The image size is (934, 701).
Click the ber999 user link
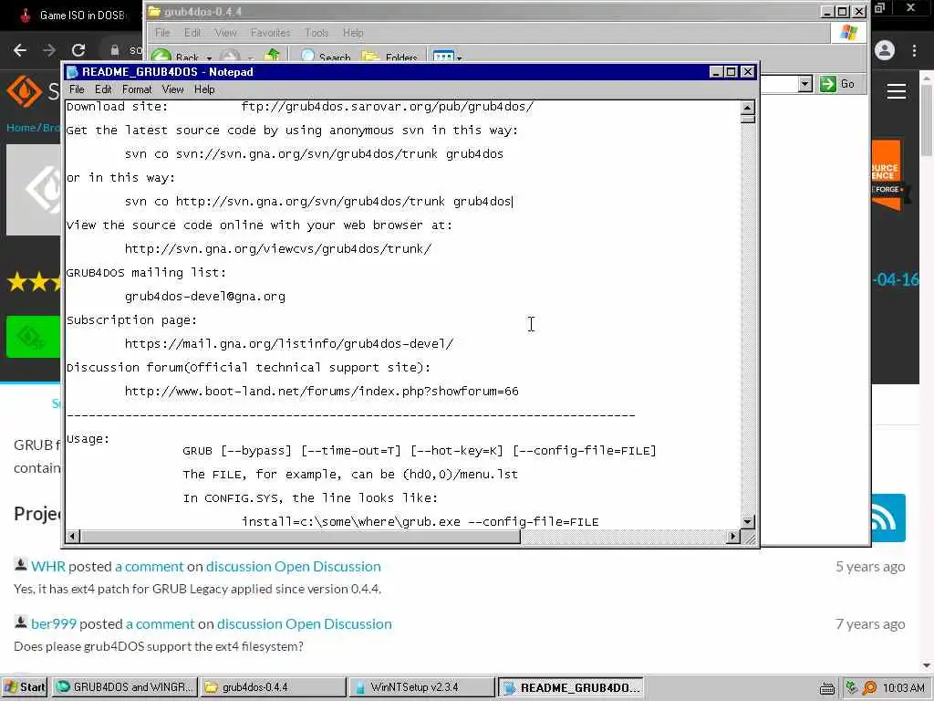point(54,623)
